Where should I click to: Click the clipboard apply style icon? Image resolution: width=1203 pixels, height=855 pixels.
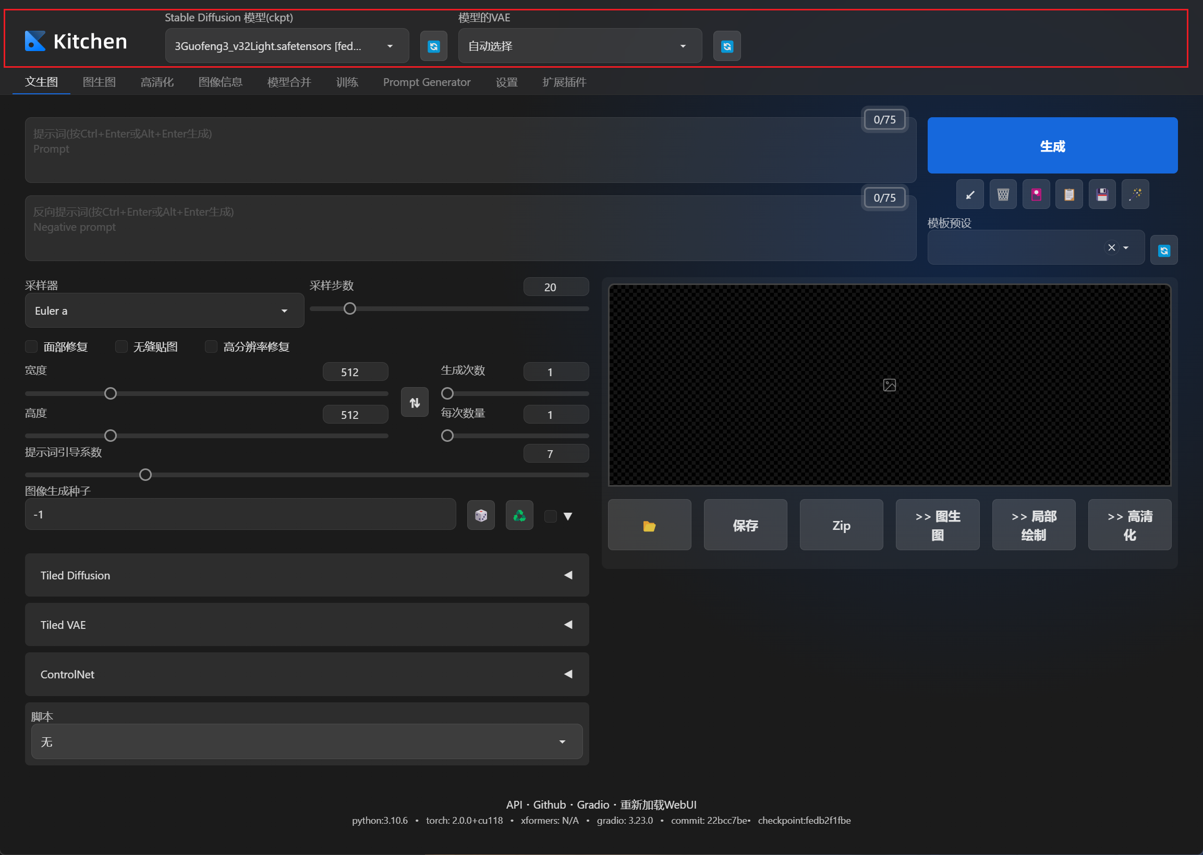coord(1068,195)
